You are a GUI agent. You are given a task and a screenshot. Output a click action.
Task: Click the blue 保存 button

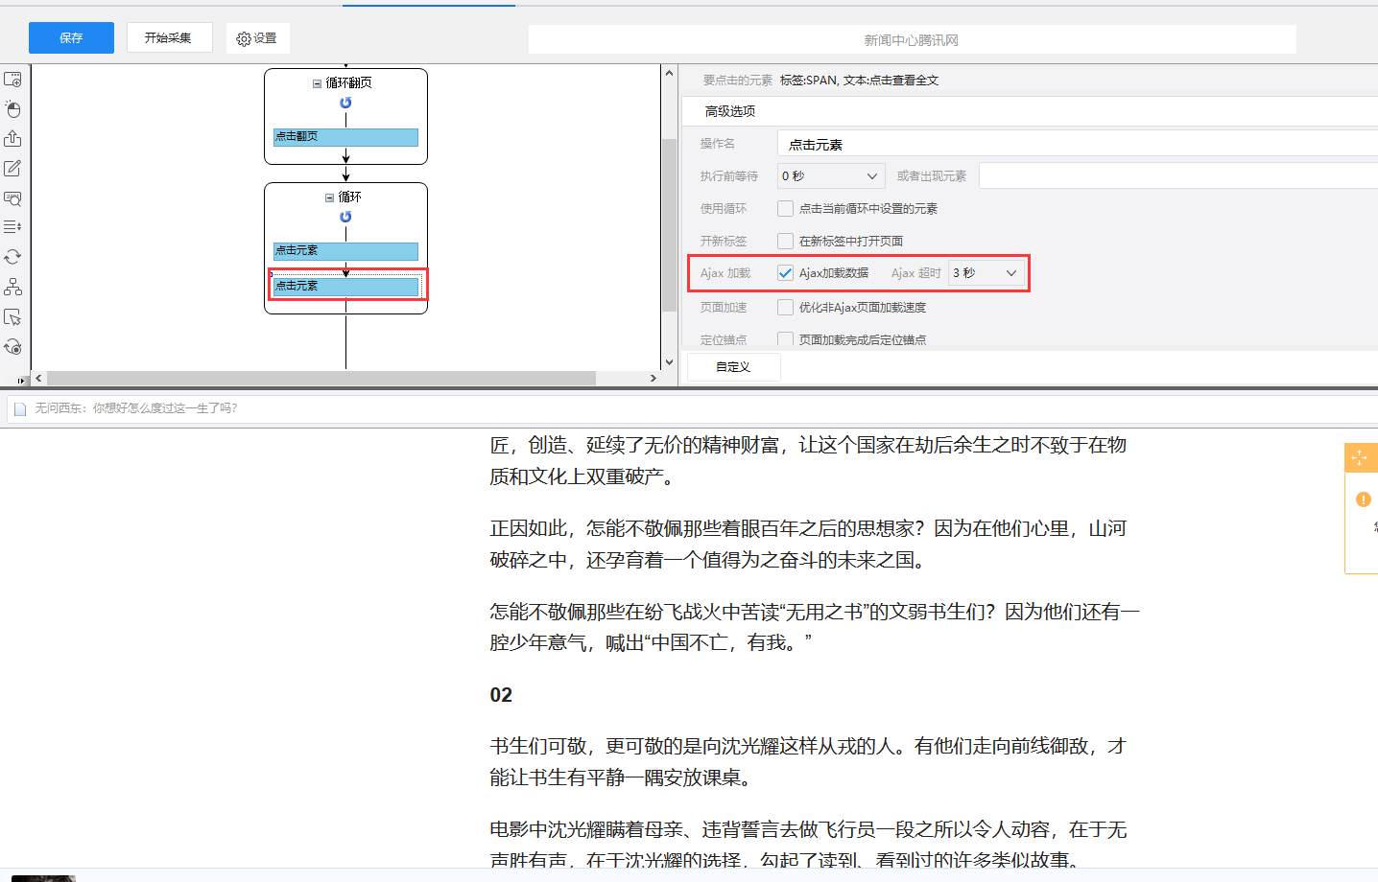tap(71, 38)
